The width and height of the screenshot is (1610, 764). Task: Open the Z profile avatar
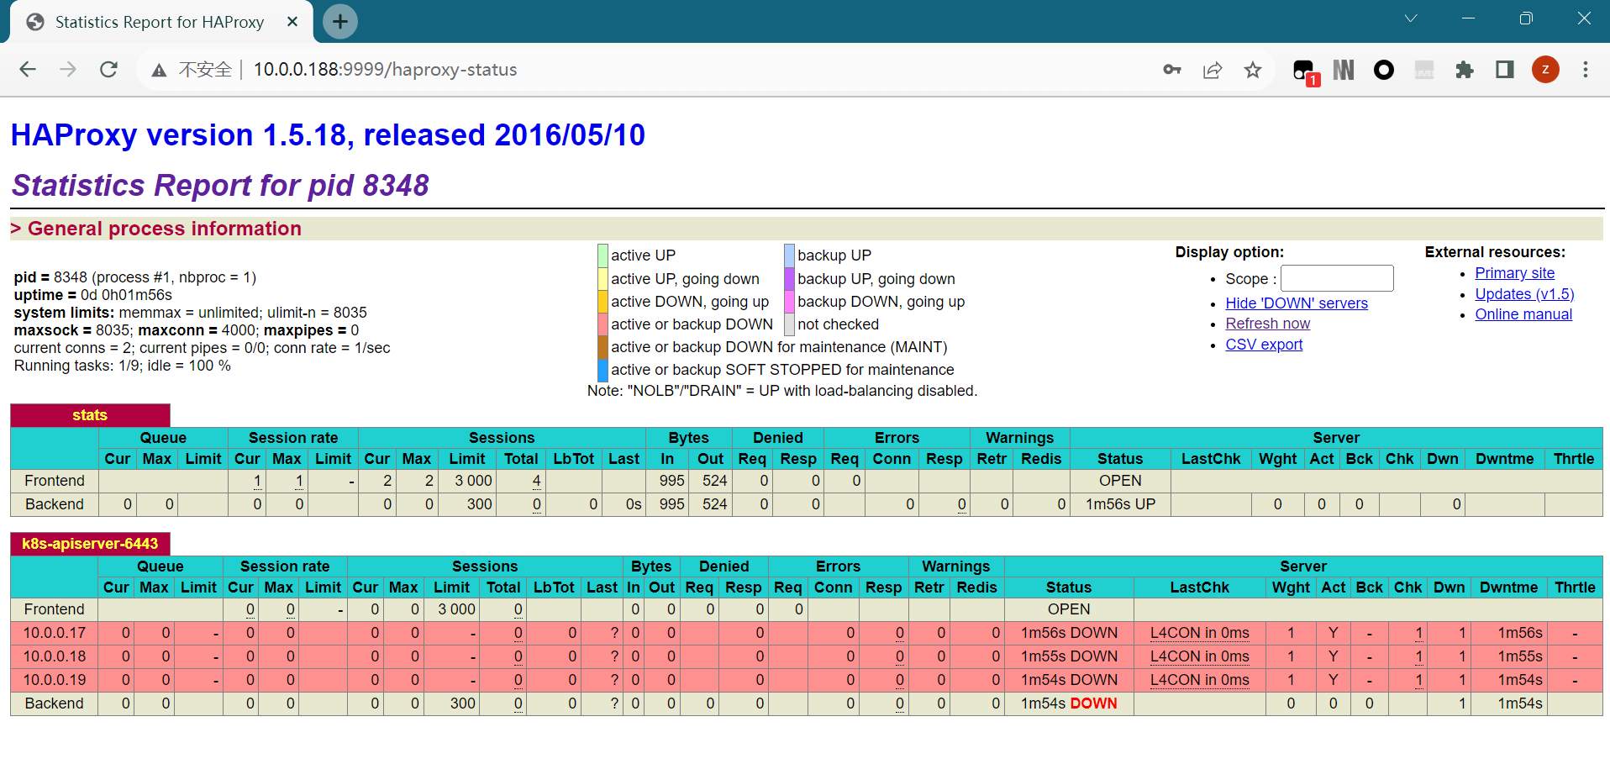click(1545, 70)
